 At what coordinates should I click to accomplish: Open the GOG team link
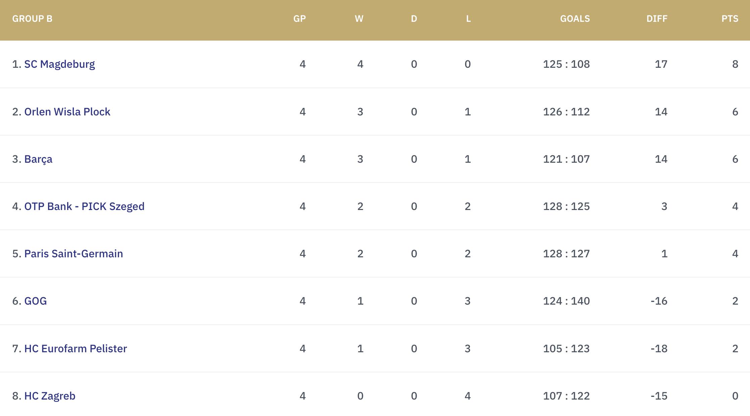point(36,301)
